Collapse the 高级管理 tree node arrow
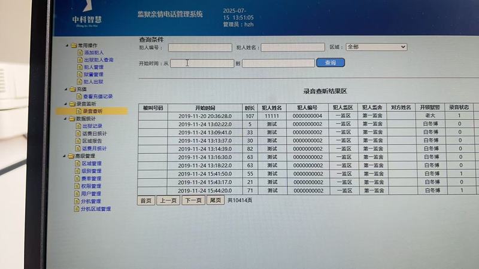 coord(65,156)
